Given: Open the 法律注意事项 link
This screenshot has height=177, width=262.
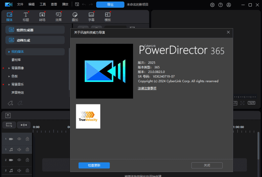Looking at the screenshot, I should (x=147, y=88).
